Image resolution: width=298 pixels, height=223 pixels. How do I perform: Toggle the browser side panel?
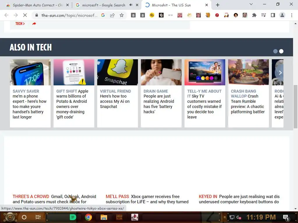(273, 15)
